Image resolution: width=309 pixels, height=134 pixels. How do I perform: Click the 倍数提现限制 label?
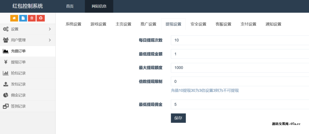[151, 81]
